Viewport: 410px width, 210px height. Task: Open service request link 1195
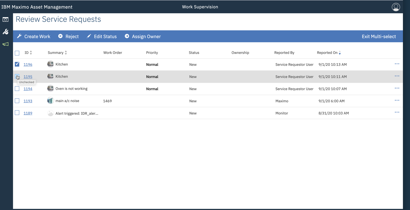pos(28,77)
